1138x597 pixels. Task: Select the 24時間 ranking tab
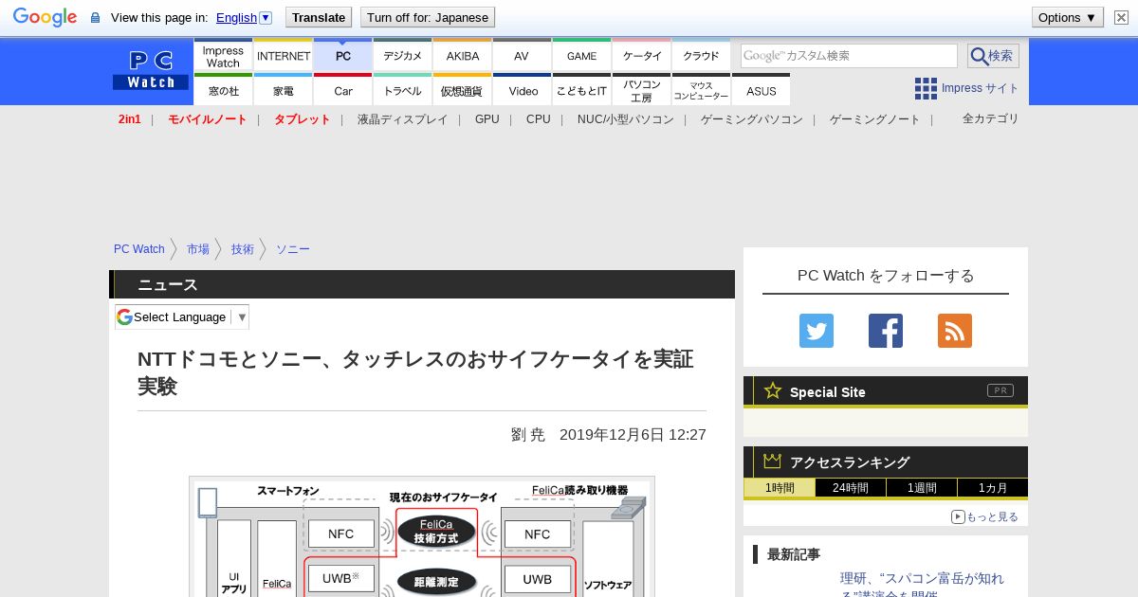(851, 488)
